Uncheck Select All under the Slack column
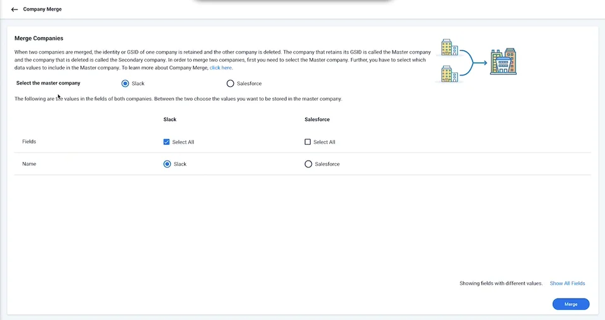The width and height of the screenshot is (605, 320). pos(166,142)
